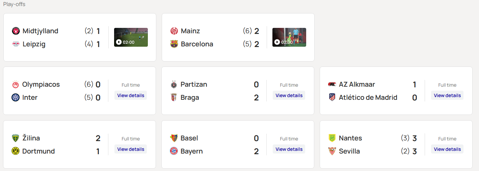This screenshot has height=171, width=479.
Task: Click the Sevilla club crest
Action: click(x=332, y=151)
